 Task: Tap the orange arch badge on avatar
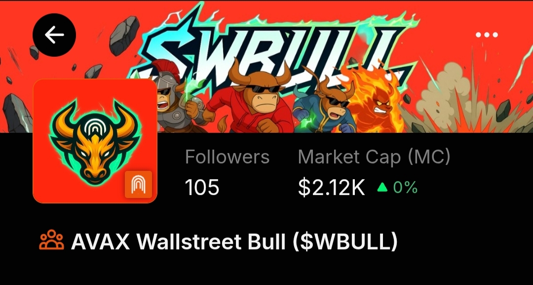[138, 184]
